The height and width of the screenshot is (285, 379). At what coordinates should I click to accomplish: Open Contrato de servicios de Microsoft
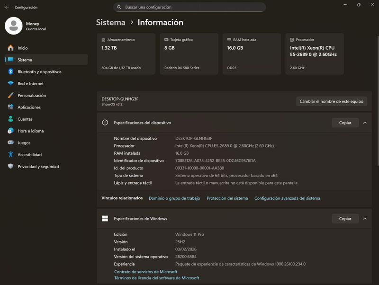coord(146,271)
